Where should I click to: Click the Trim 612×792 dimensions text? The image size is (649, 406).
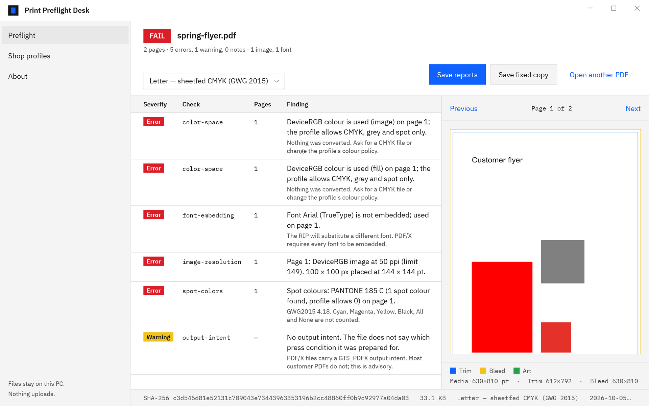pos(549,381)
